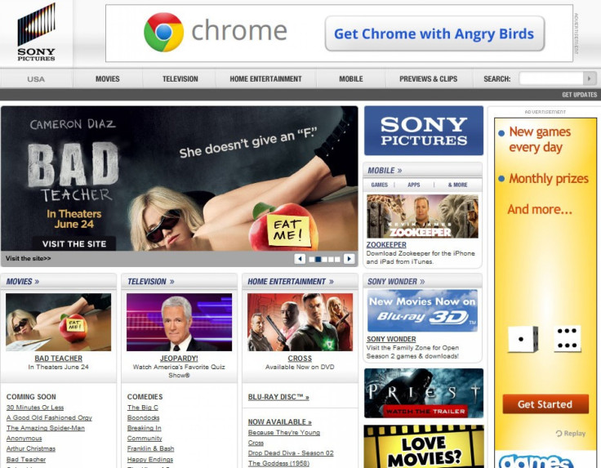This screenshot has height=468, width=601.
Task: Open the JEOPARDY! link
Action: (179, 359)
